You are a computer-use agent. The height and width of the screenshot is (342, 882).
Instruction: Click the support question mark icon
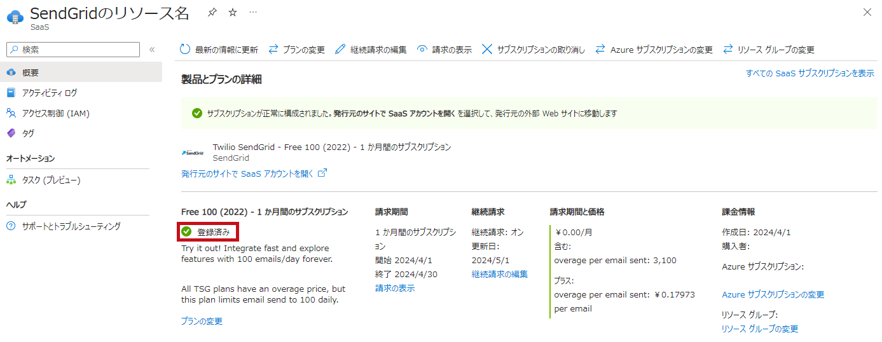11,226
